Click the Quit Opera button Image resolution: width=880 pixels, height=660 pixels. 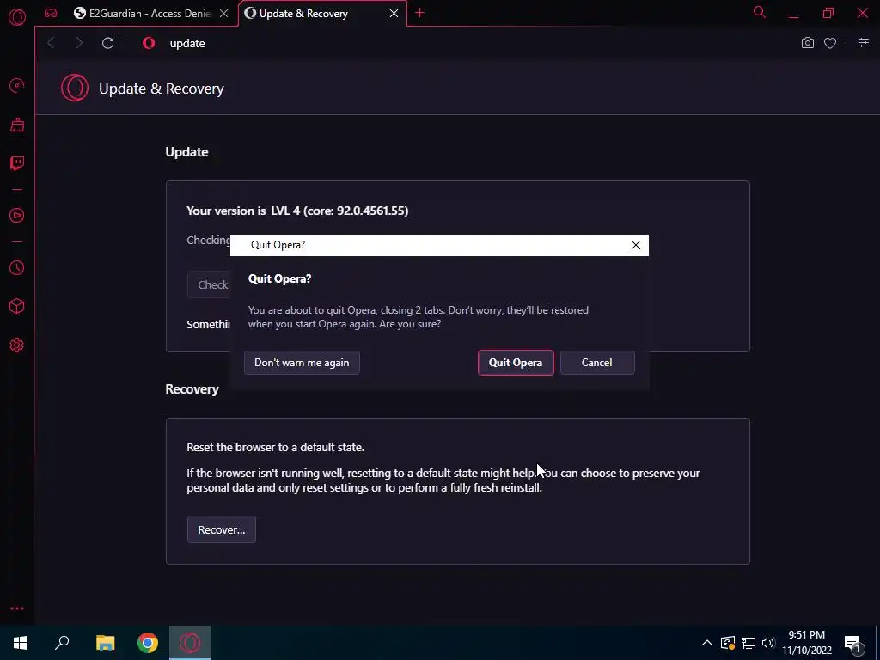pyautogui.click(x=516, y=363)
